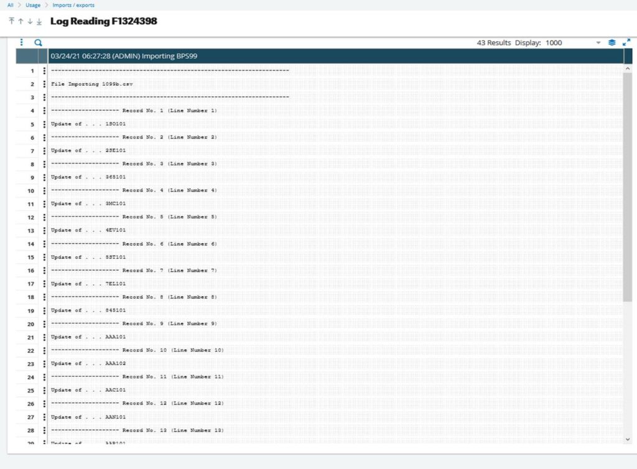Jump to the top of the log
637x469 pixels.
click(11, 21)
